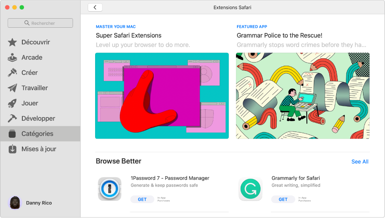
Task: Focus the Rechercher search field
Action: click(x=40, y=23)
